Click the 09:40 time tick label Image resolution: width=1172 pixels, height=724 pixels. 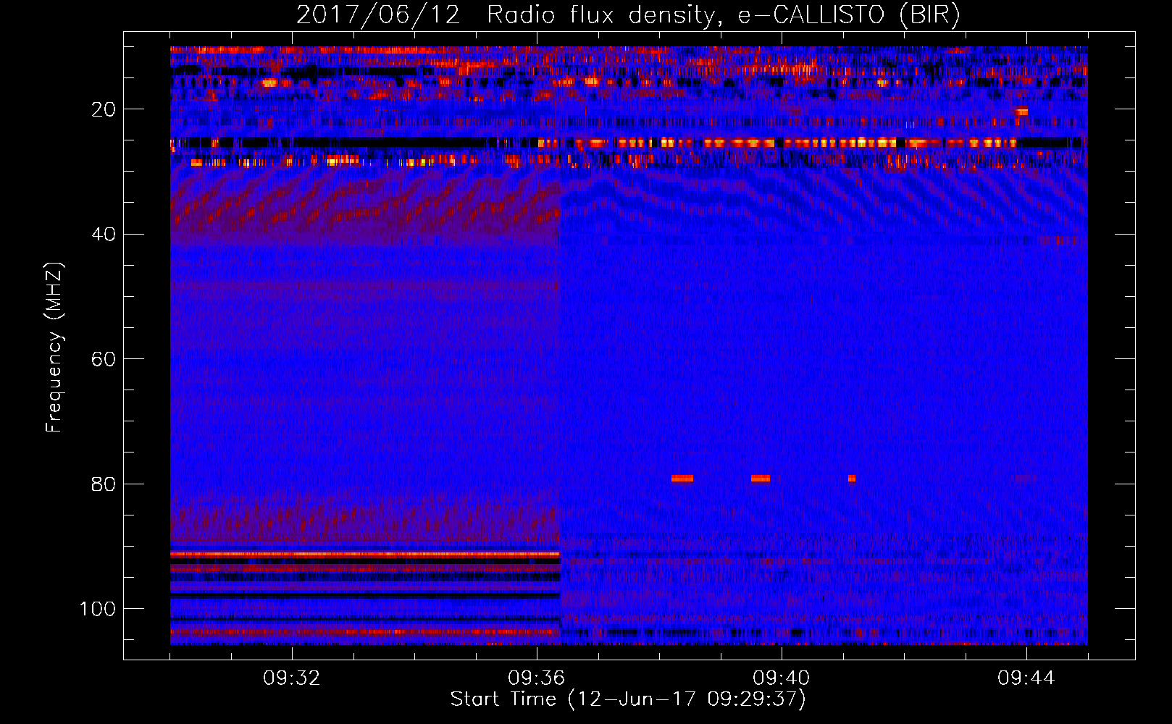coord(782,678)
